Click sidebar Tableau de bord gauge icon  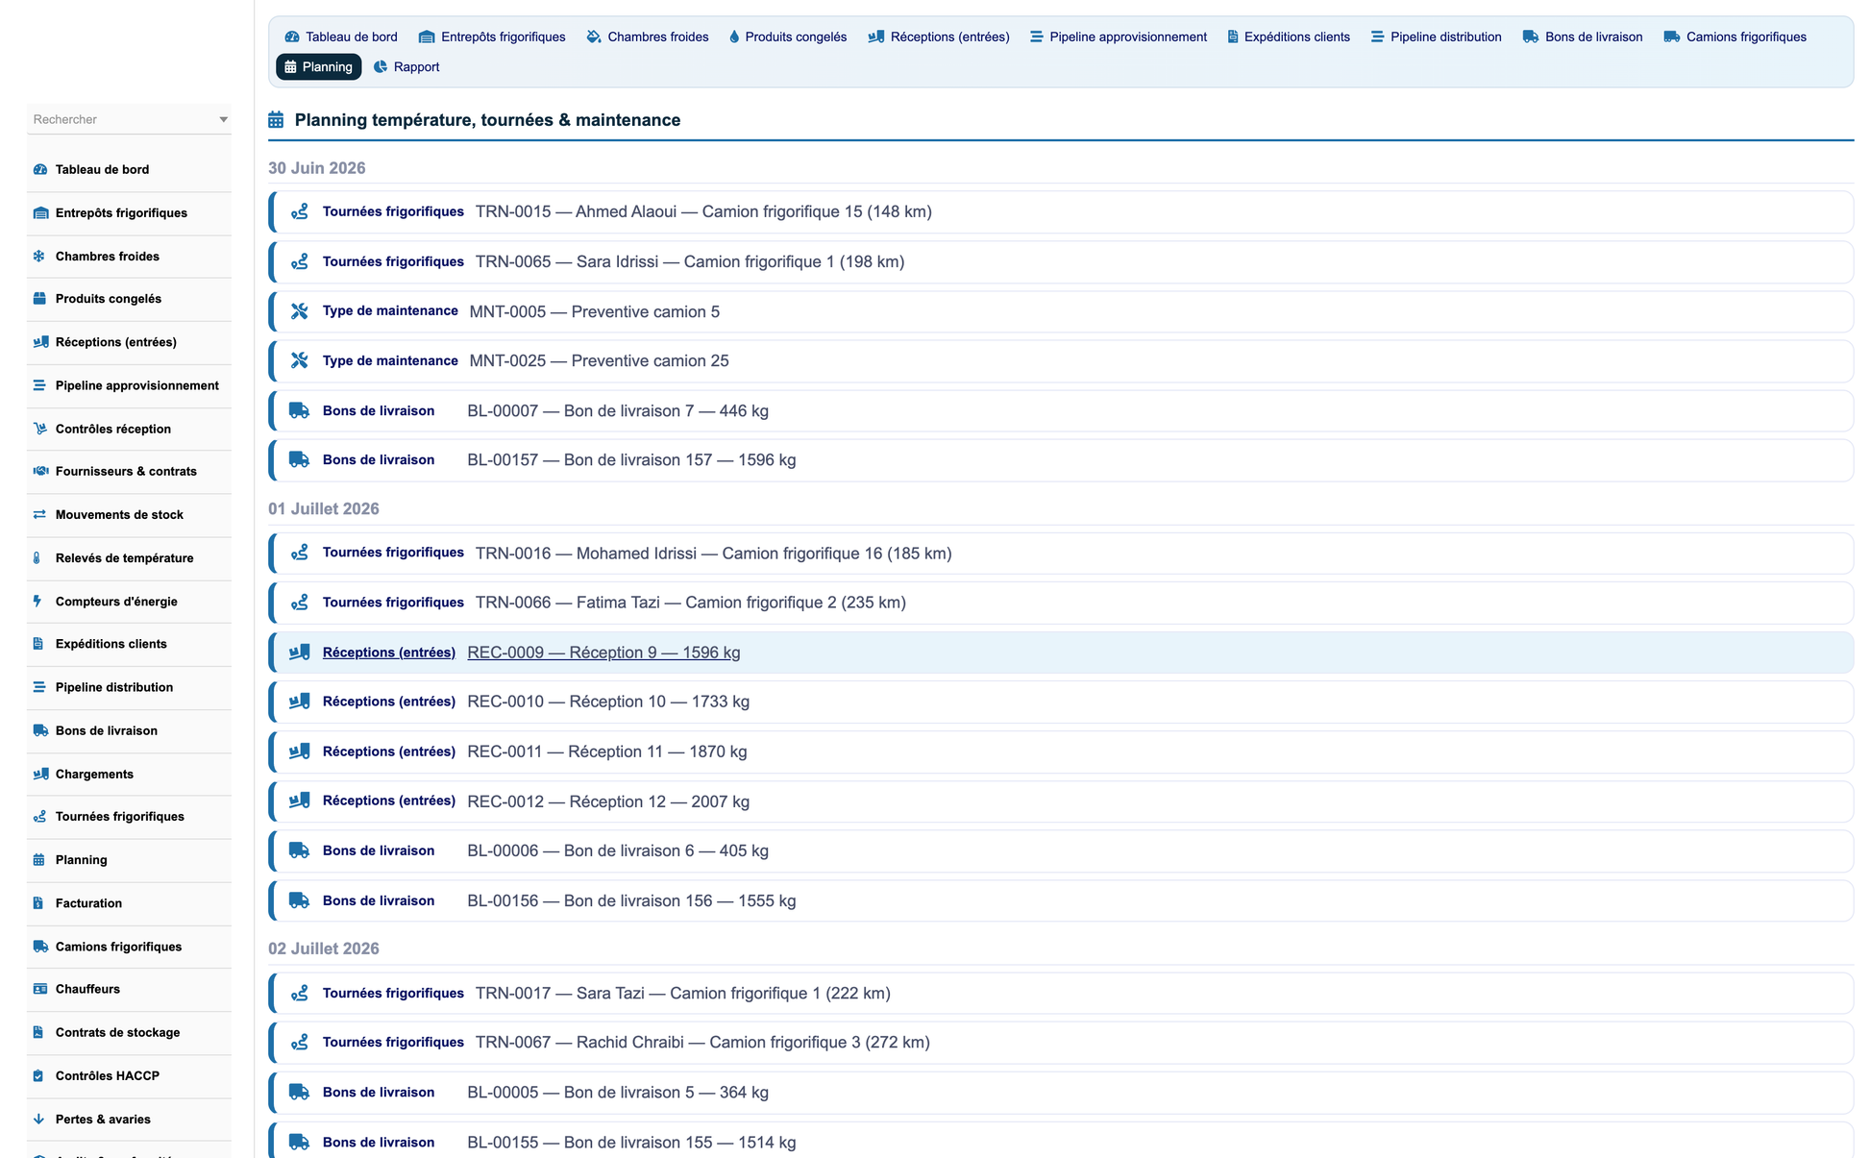click(x=40, y=169)
